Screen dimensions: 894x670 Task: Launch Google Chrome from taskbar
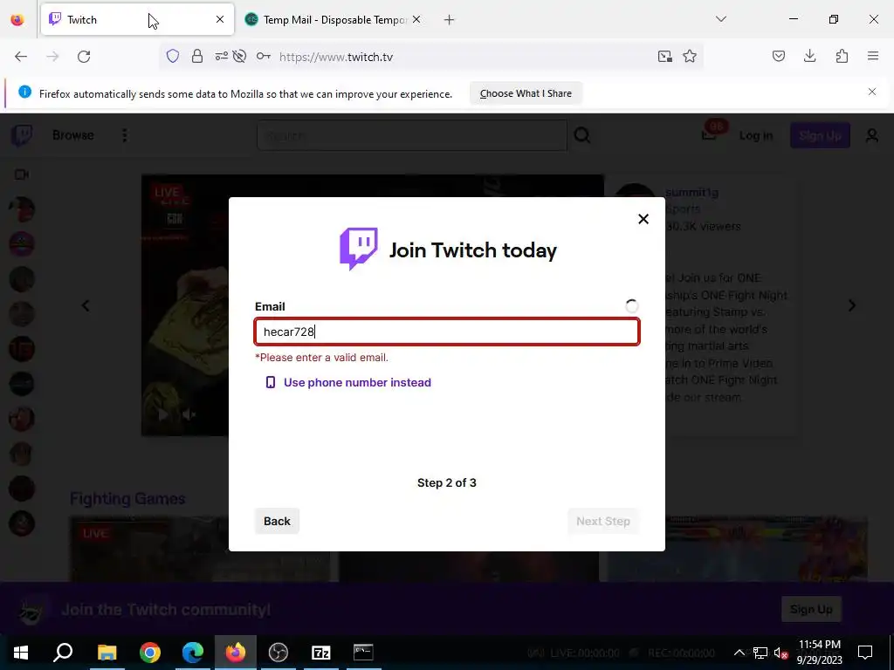(150, 653)
